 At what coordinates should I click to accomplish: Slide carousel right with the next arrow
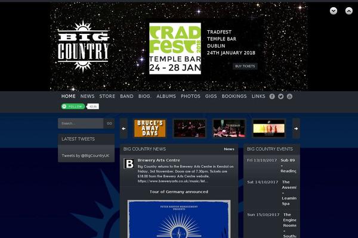coord(296,129)
